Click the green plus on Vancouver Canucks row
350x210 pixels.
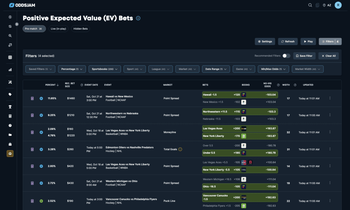pos(41,201)
